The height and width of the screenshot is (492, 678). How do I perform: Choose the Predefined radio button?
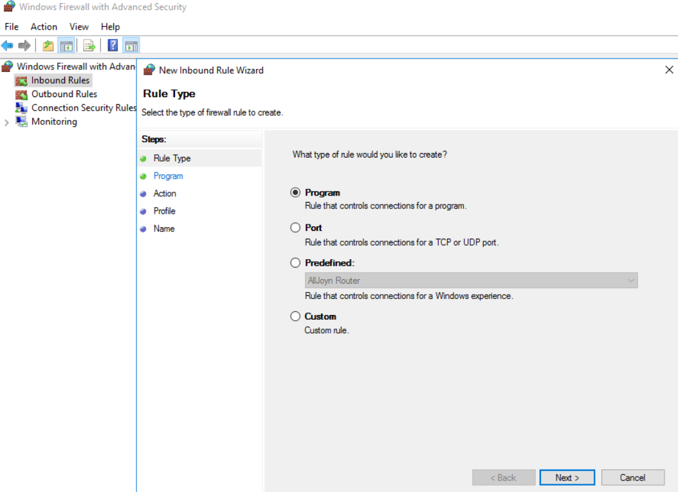[295, 262]
